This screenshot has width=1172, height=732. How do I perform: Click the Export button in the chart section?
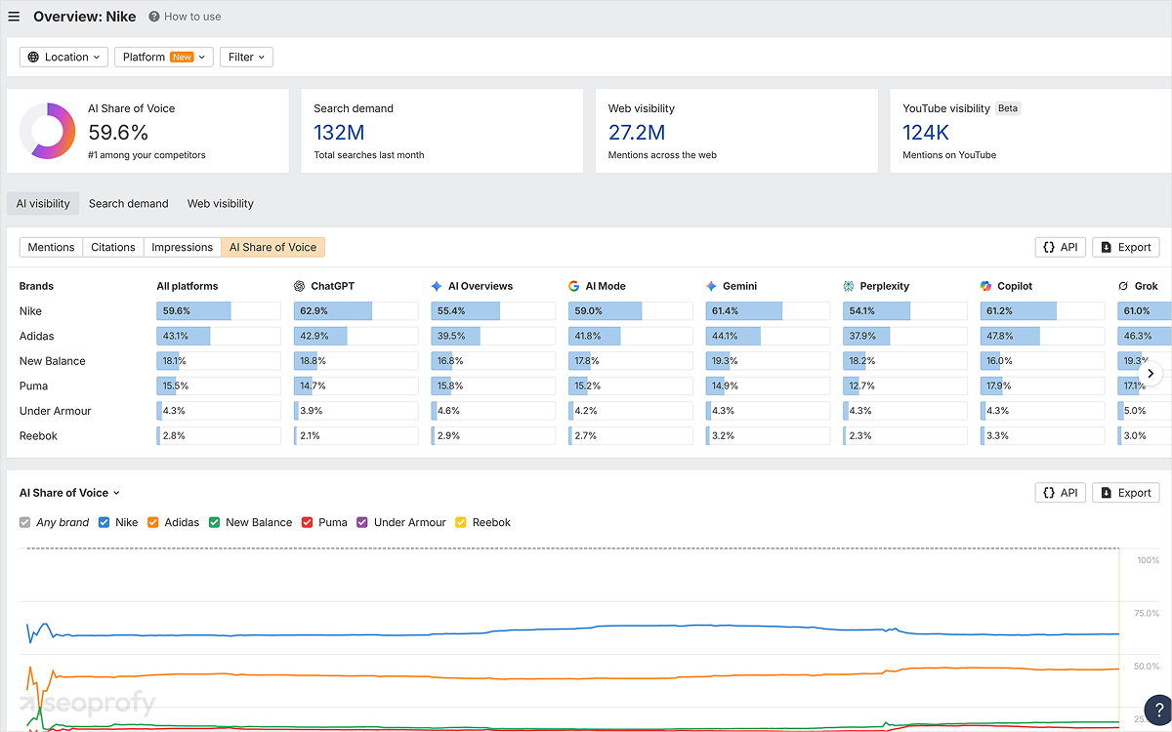[x=1126, y=493]
